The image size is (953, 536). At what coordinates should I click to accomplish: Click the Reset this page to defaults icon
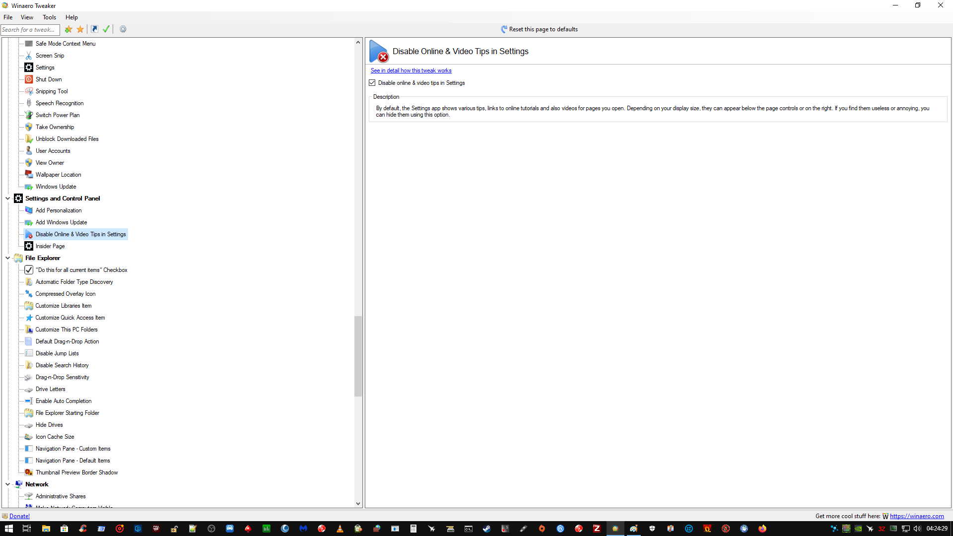click(504, 29)
